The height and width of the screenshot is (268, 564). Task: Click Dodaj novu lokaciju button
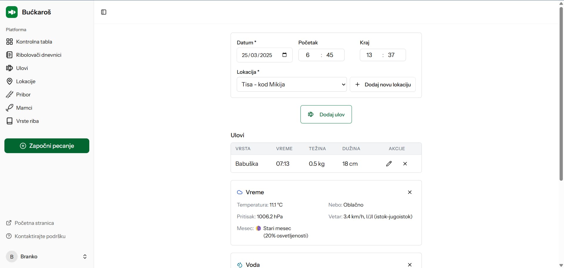[x=382, y=85]
